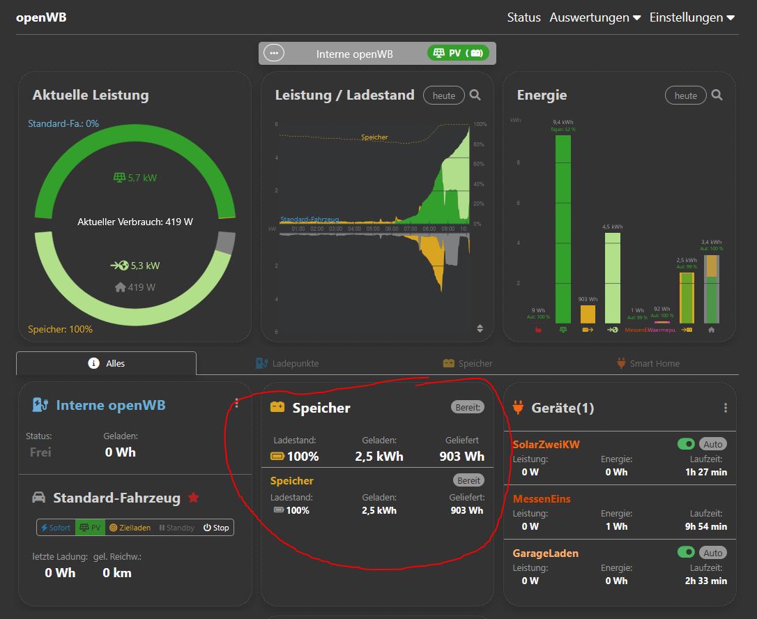Switch to the Ladepunkte tab
The image size is (757, 619).
tap(286, 363)
